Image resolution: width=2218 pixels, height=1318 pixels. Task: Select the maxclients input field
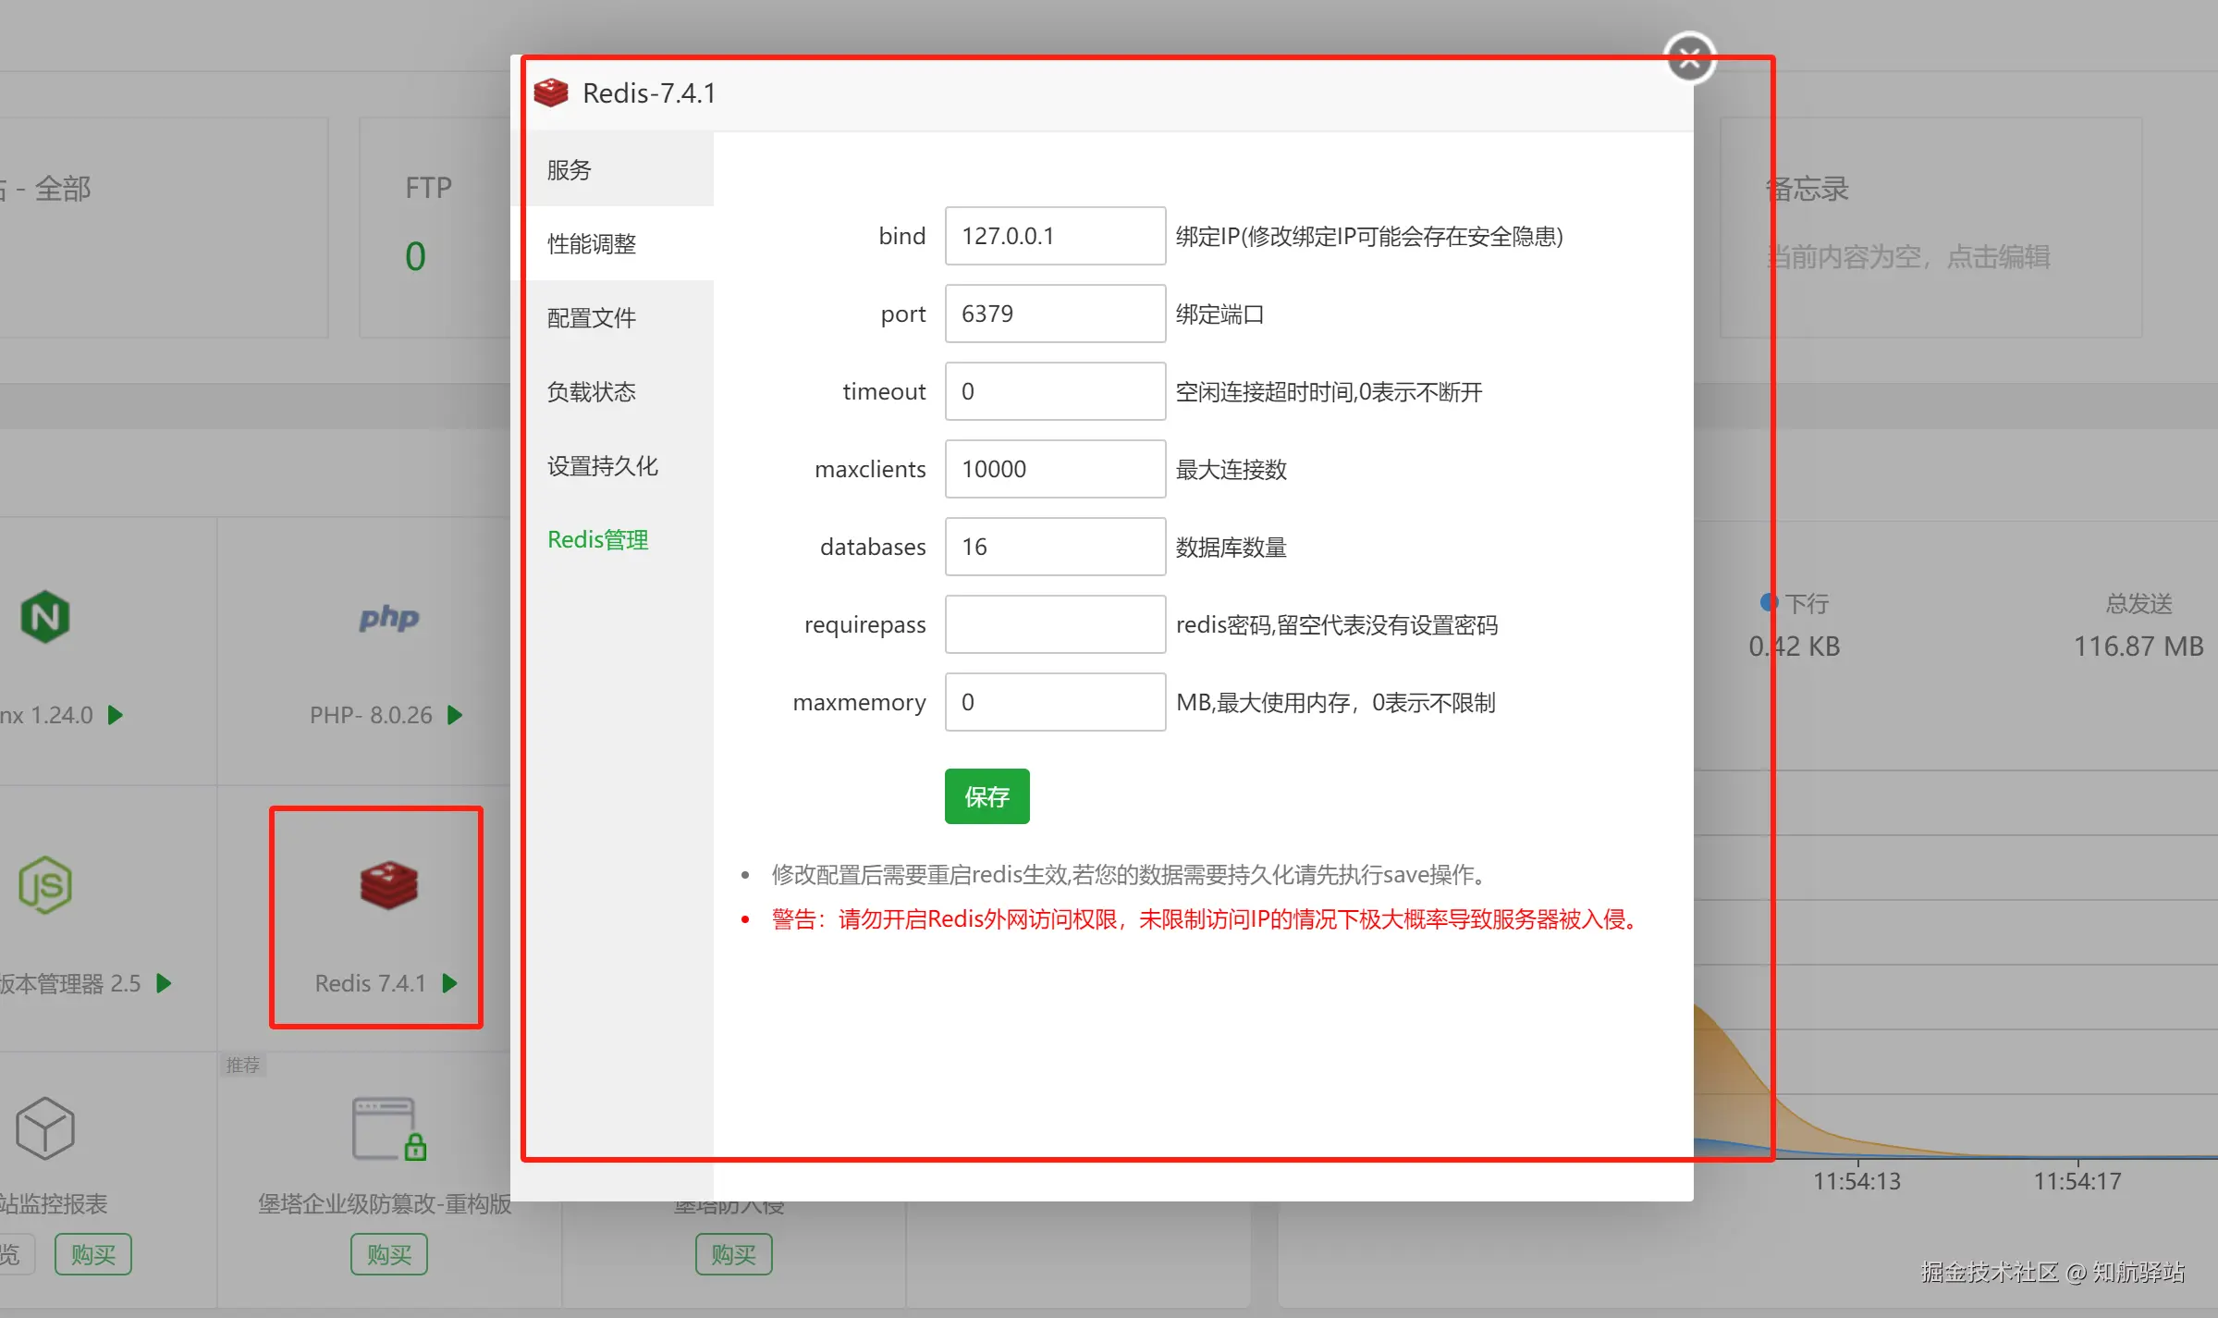pos(1055,469)
